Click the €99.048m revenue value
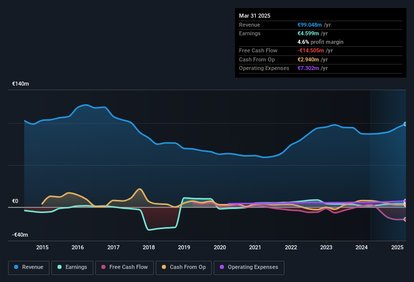The height and width of the screenshot is (282, 414). point(310,25)
